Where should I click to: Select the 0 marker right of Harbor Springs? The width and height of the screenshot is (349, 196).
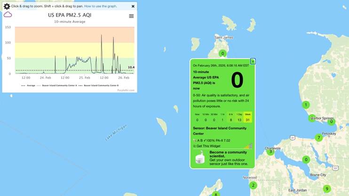pos(332,121)
